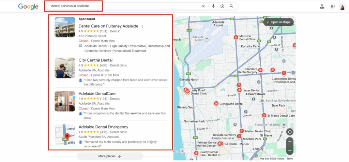Start voice search with microphone icon
Image resolution: width=349 pixels, height=162 pixels.
[213, 6]
